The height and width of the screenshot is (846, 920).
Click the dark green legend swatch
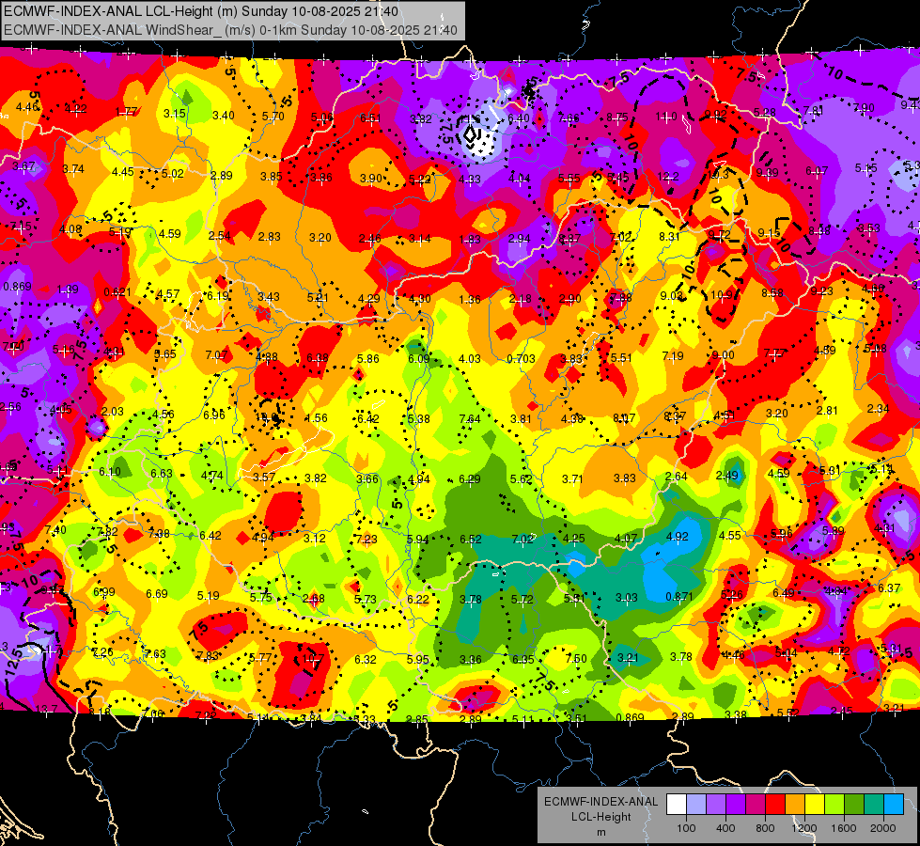point(854,804)
